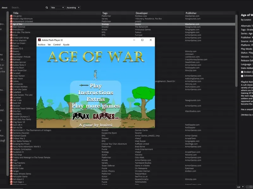Tick the Broken checkbox in the details panel

pyautogui.click(x=242, y=72)
